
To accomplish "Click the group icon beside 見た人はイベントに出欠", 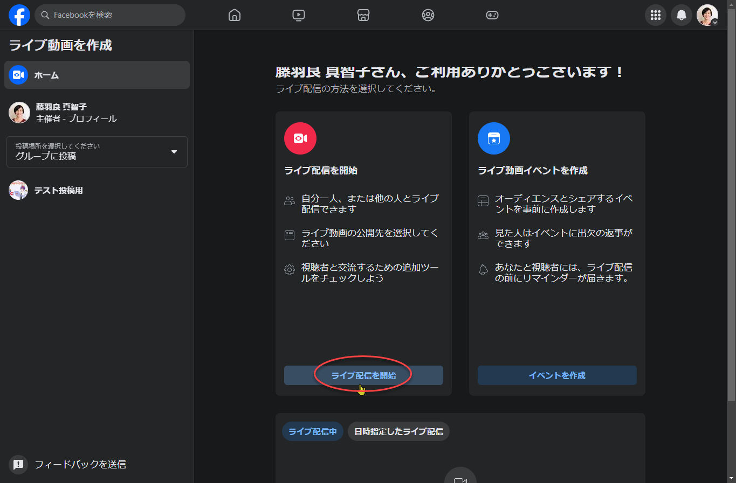I will (483, 235).
